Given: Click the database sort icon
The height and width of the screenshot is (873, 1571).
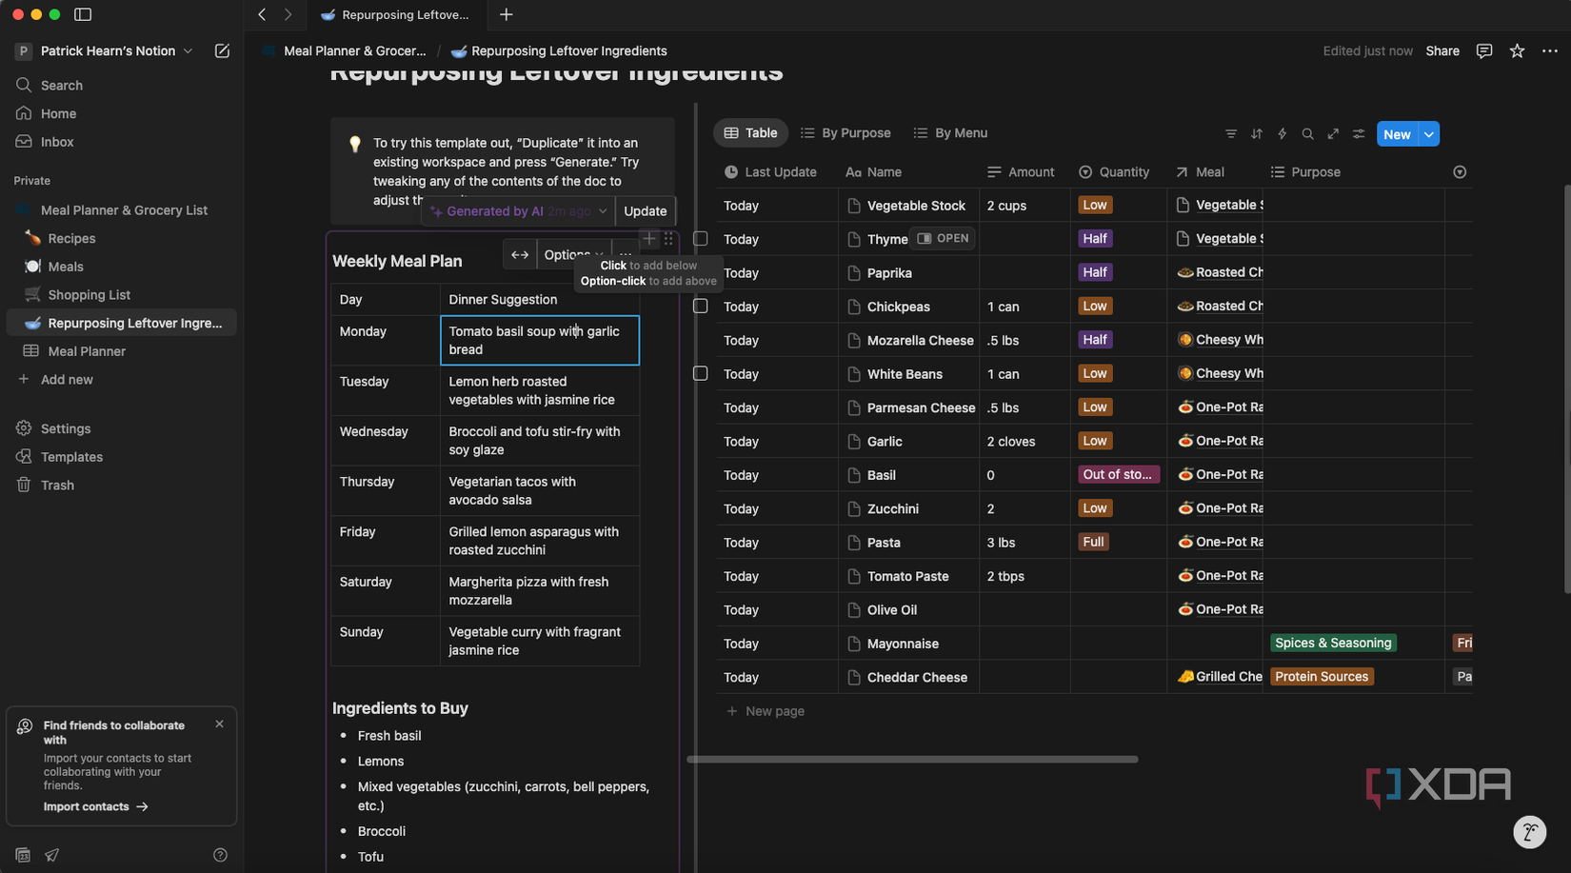Looking at the screenshot, I should 1257,133.
